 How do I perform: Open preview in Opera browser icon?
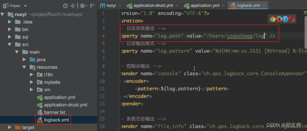point(292,19)
